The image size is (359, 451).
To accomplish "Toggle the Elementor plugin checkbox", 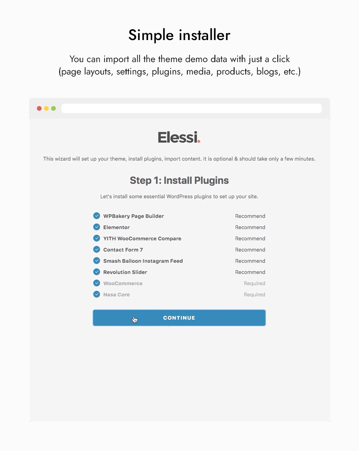I will pyautogui.click(x=96, y=227).
